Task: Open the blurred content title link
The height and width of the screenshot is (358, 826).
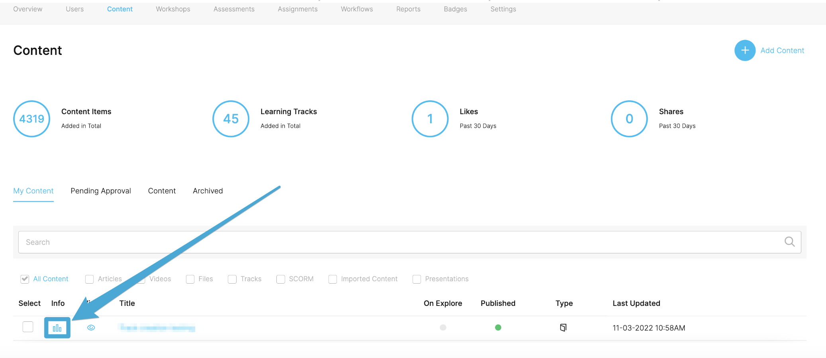Action: pyautogui.click(x=157, y=328)
